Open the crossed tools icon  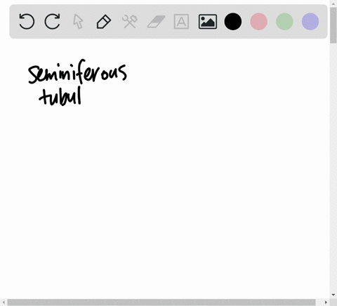click(130, 22)
